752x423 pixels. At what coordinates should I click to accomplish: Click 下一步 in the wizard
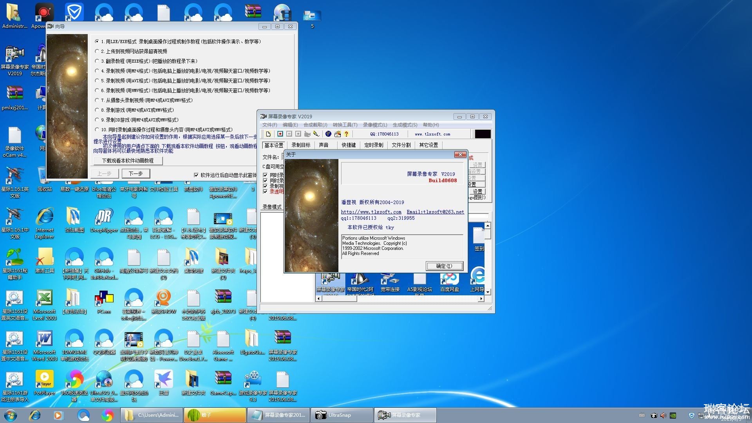tap(136, 174)
